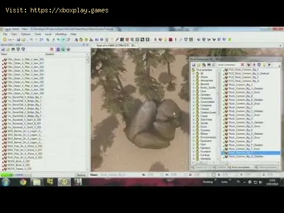Viewport: 284px width, 213px height.
Task: Open the Tools menu
Action: click(x=38, y=34)
